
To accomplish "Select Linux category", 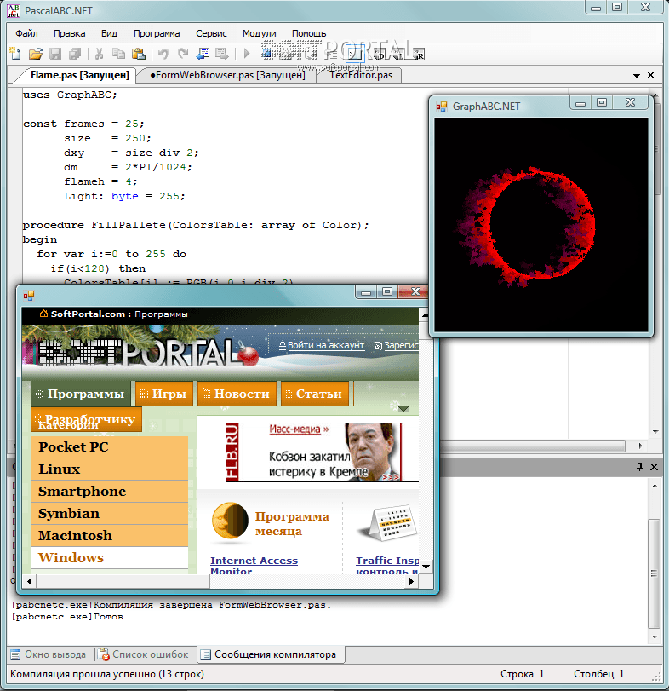I will click(x=109, y=469).
